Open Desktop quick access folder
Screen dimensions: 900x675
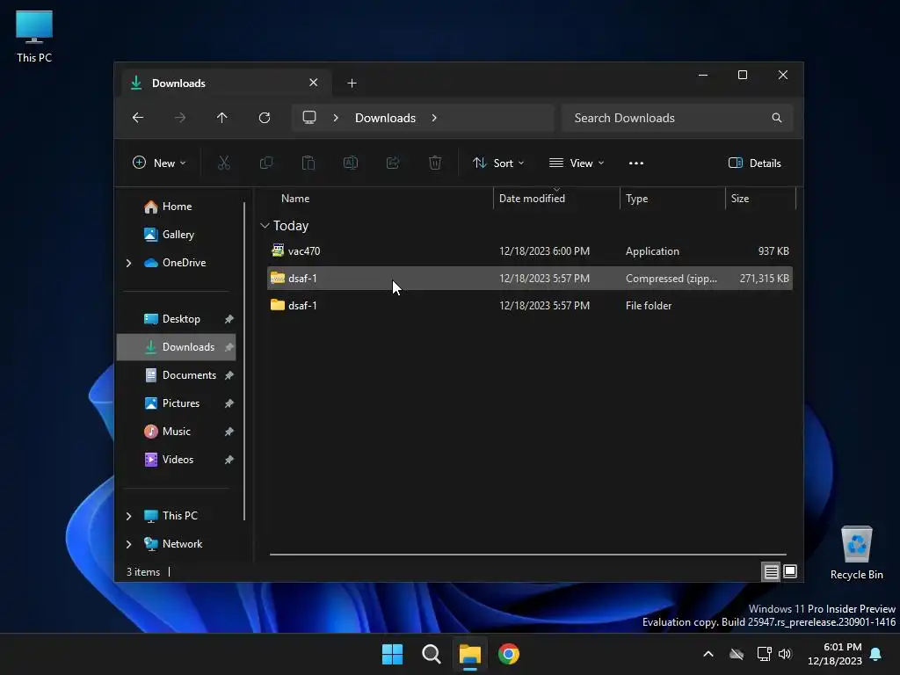coord(177,318)
